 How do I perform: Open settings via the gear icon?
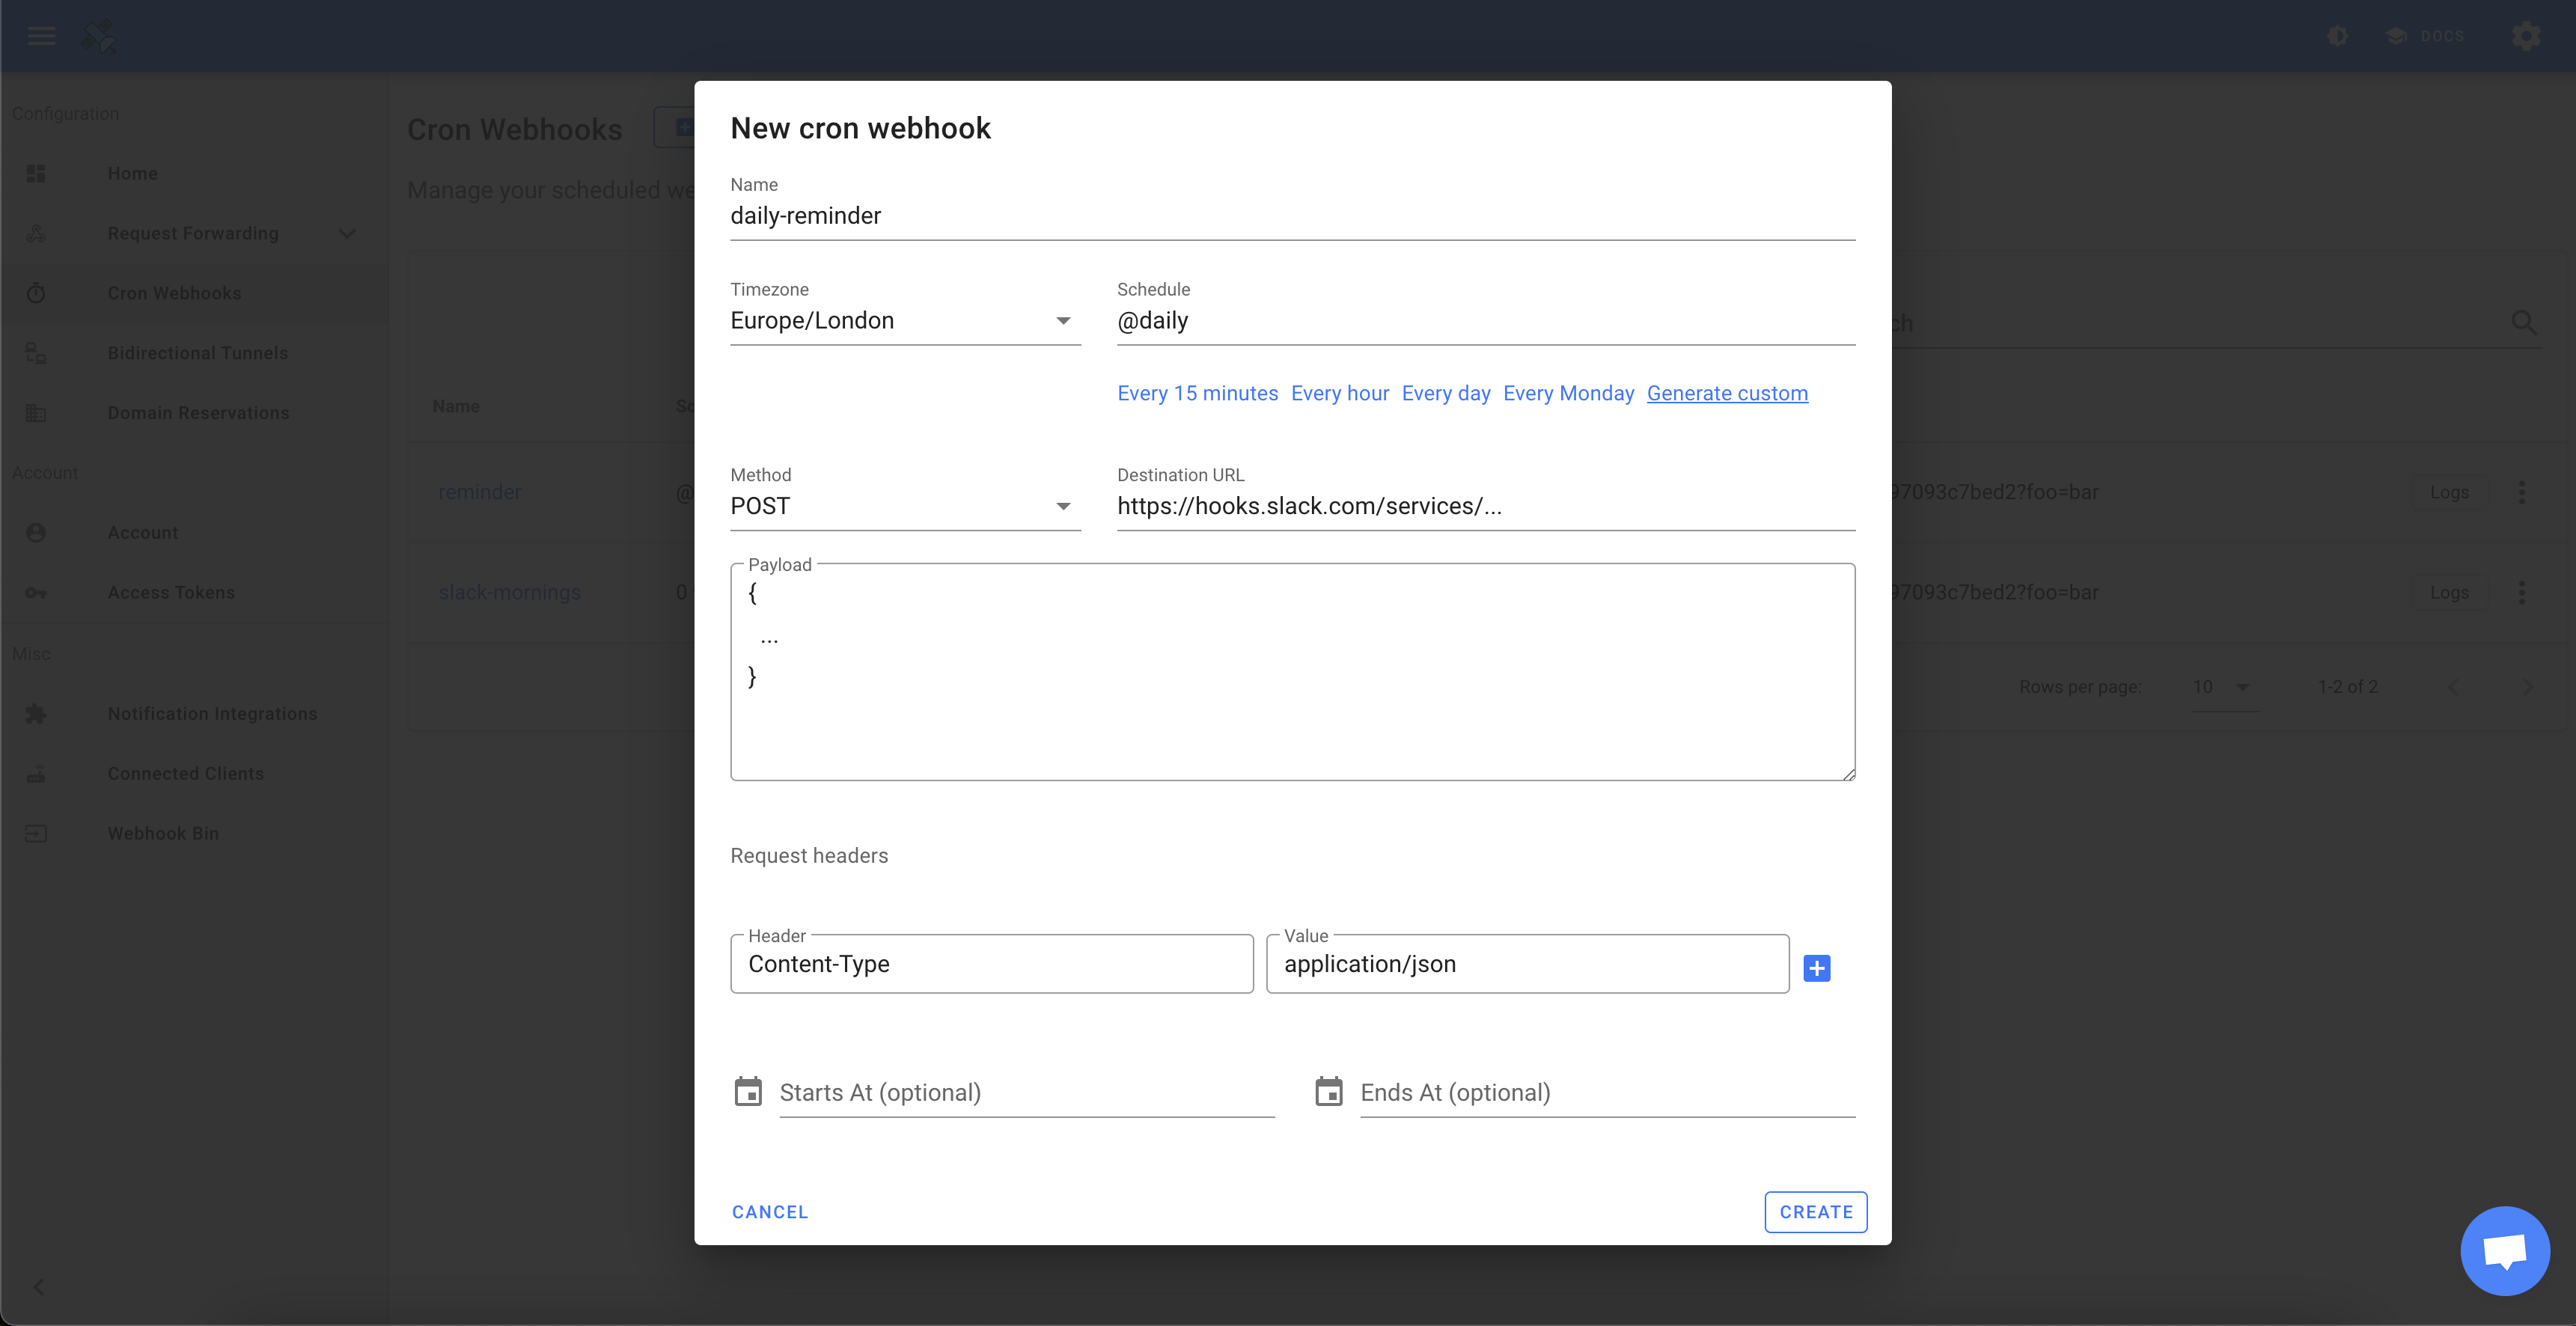point(2527,36)
